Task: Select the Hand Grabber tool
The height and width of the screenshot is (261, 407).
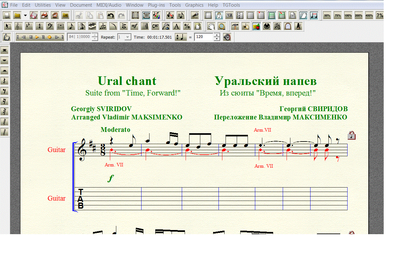Action: pos(211,26)
